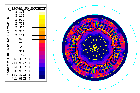Viewport: 140px width, 93px height.
Task: Click the Magnetic flux density axis label
Action: click(8, 44)
